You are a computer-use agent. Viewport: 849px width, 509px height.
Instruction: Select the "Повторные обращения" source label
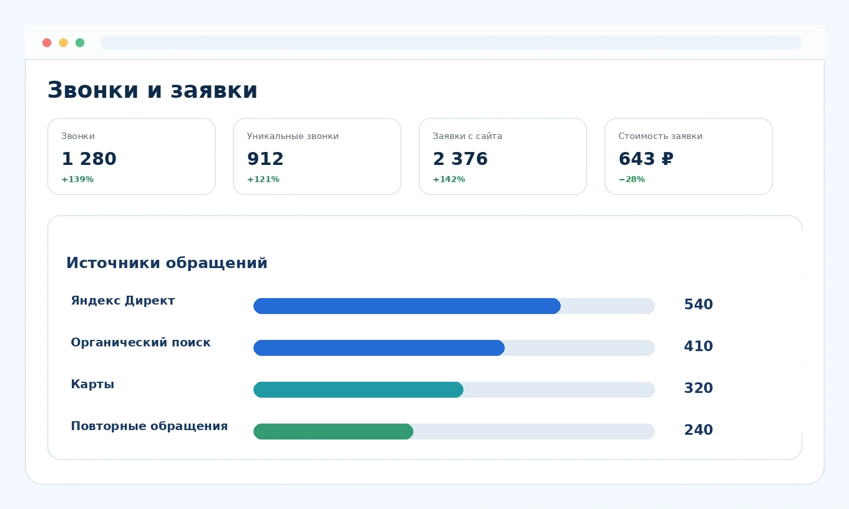pyautogui.click(x=149, y=426)
